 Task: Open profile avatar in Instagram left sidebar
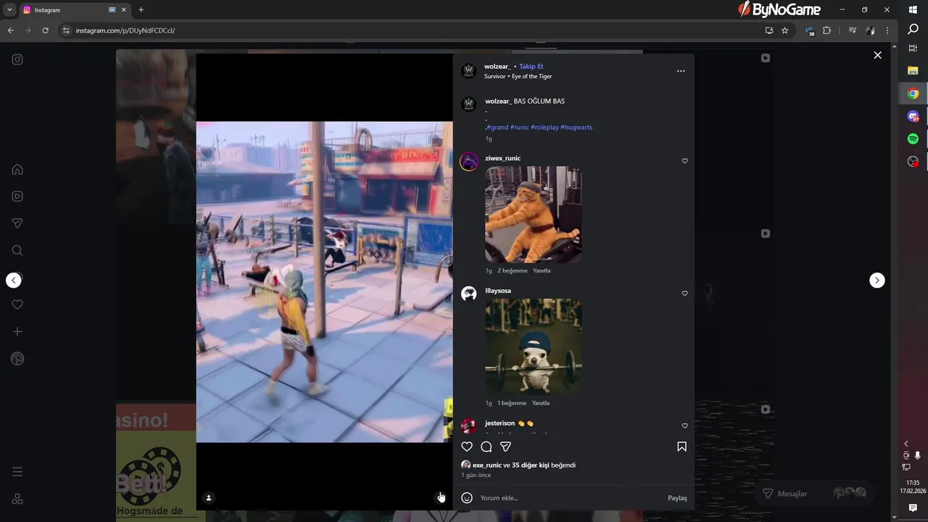(17, 359)
